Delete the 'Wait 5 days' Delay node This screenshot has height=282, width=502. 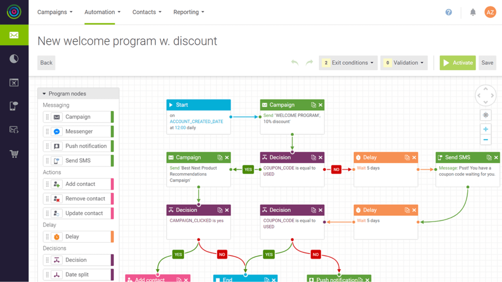click(414, 157)
